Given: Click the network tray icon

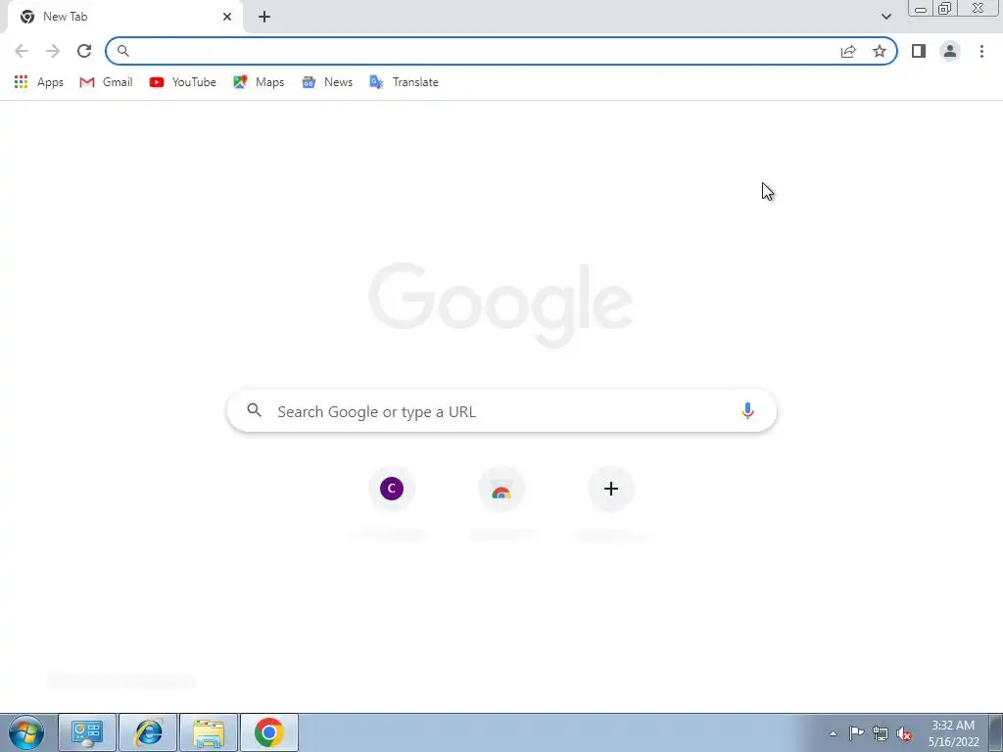Looking at the screenshot, I should (881, 733).
